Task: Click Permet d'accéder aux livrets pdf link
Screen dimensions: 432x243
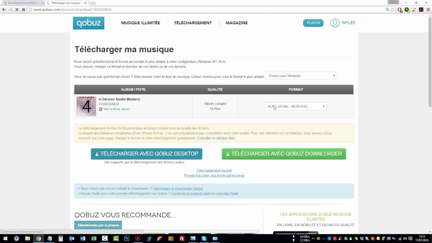Action: coord(214,175)
